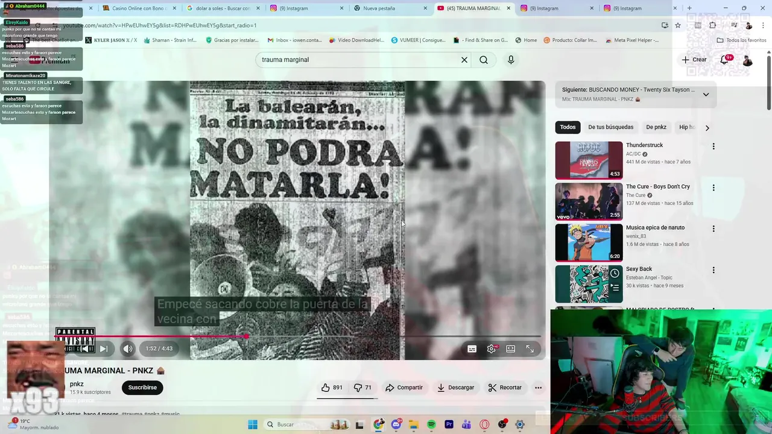
Task: Open Opera browser from the taskbar
Action: [x=484, y=424]
